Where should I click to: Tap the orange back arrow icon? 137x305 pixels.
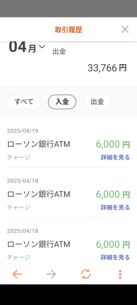17,274
